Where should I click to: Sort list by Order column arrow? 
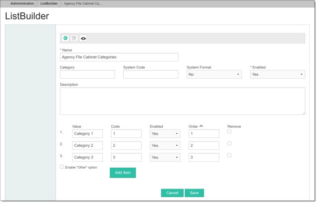click(x=201, y=126)
